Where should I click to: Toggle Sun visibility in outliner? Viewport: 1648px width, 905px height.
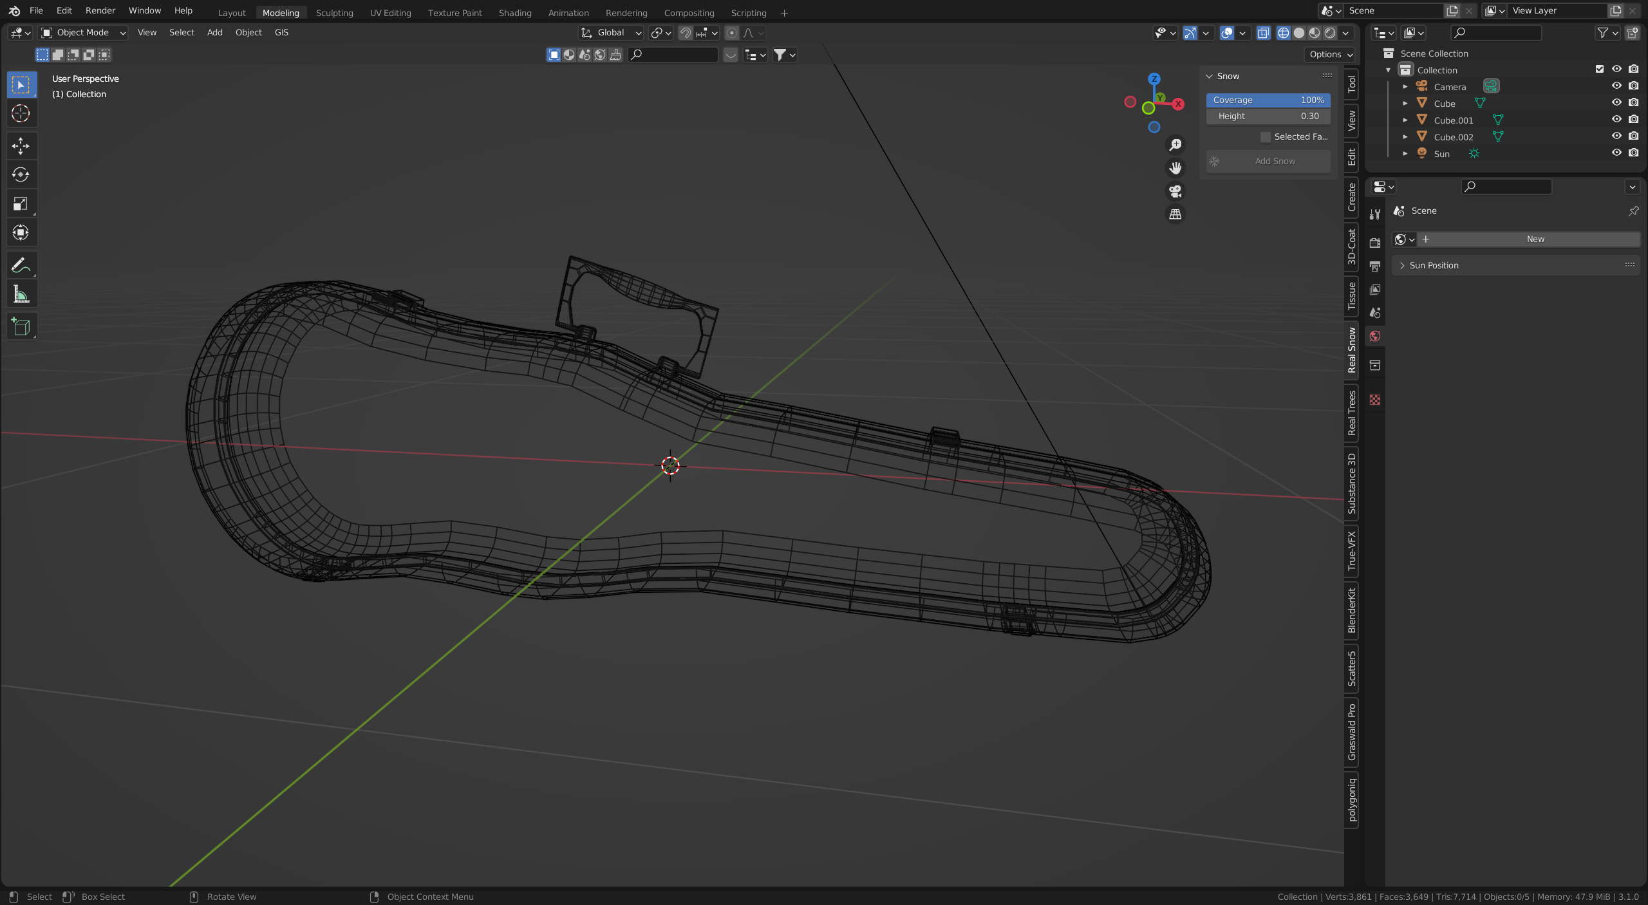1616,153
